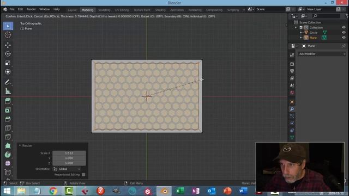
Task: Select the Annotate pencil tool
Action: click(x=8, y=82)
